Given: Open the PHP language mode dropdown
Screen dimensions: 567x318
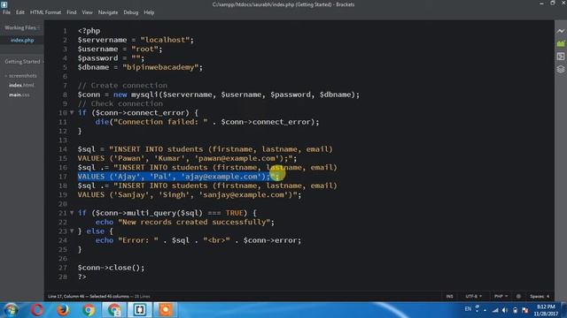Looking at the screenshot, I should [501, 297].
